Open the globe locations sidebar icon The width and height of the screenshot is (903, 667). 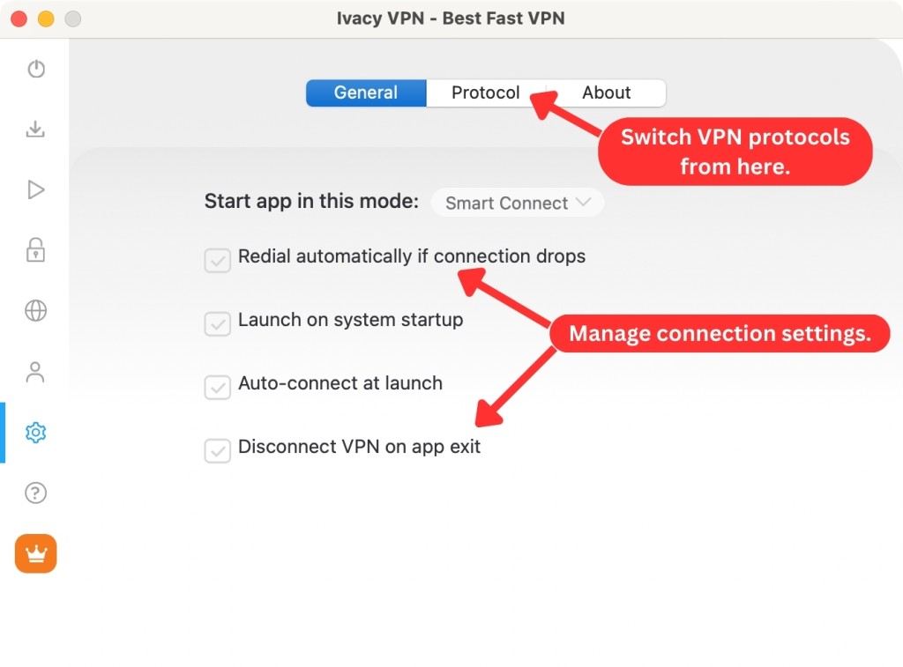click(35, 311)
